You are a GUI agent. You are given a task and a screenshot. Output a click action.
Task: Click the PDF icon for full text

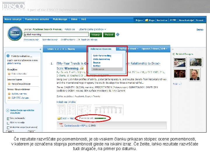(61, 125)
